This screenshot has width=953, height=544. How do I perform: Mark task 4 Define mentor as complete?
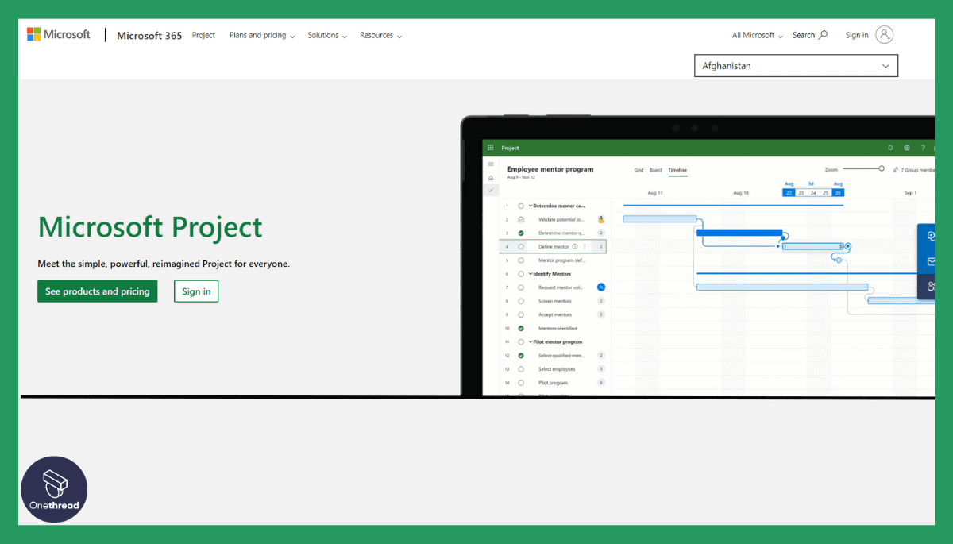521,247
